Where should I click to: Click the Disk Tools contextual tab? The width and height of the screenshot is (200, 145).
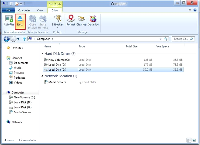coord(55,4)
